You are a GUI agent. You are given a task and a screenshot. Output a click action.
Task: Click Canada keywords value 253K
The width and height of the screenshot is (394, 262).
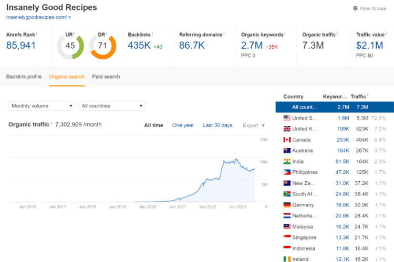[x=343, y=140]
